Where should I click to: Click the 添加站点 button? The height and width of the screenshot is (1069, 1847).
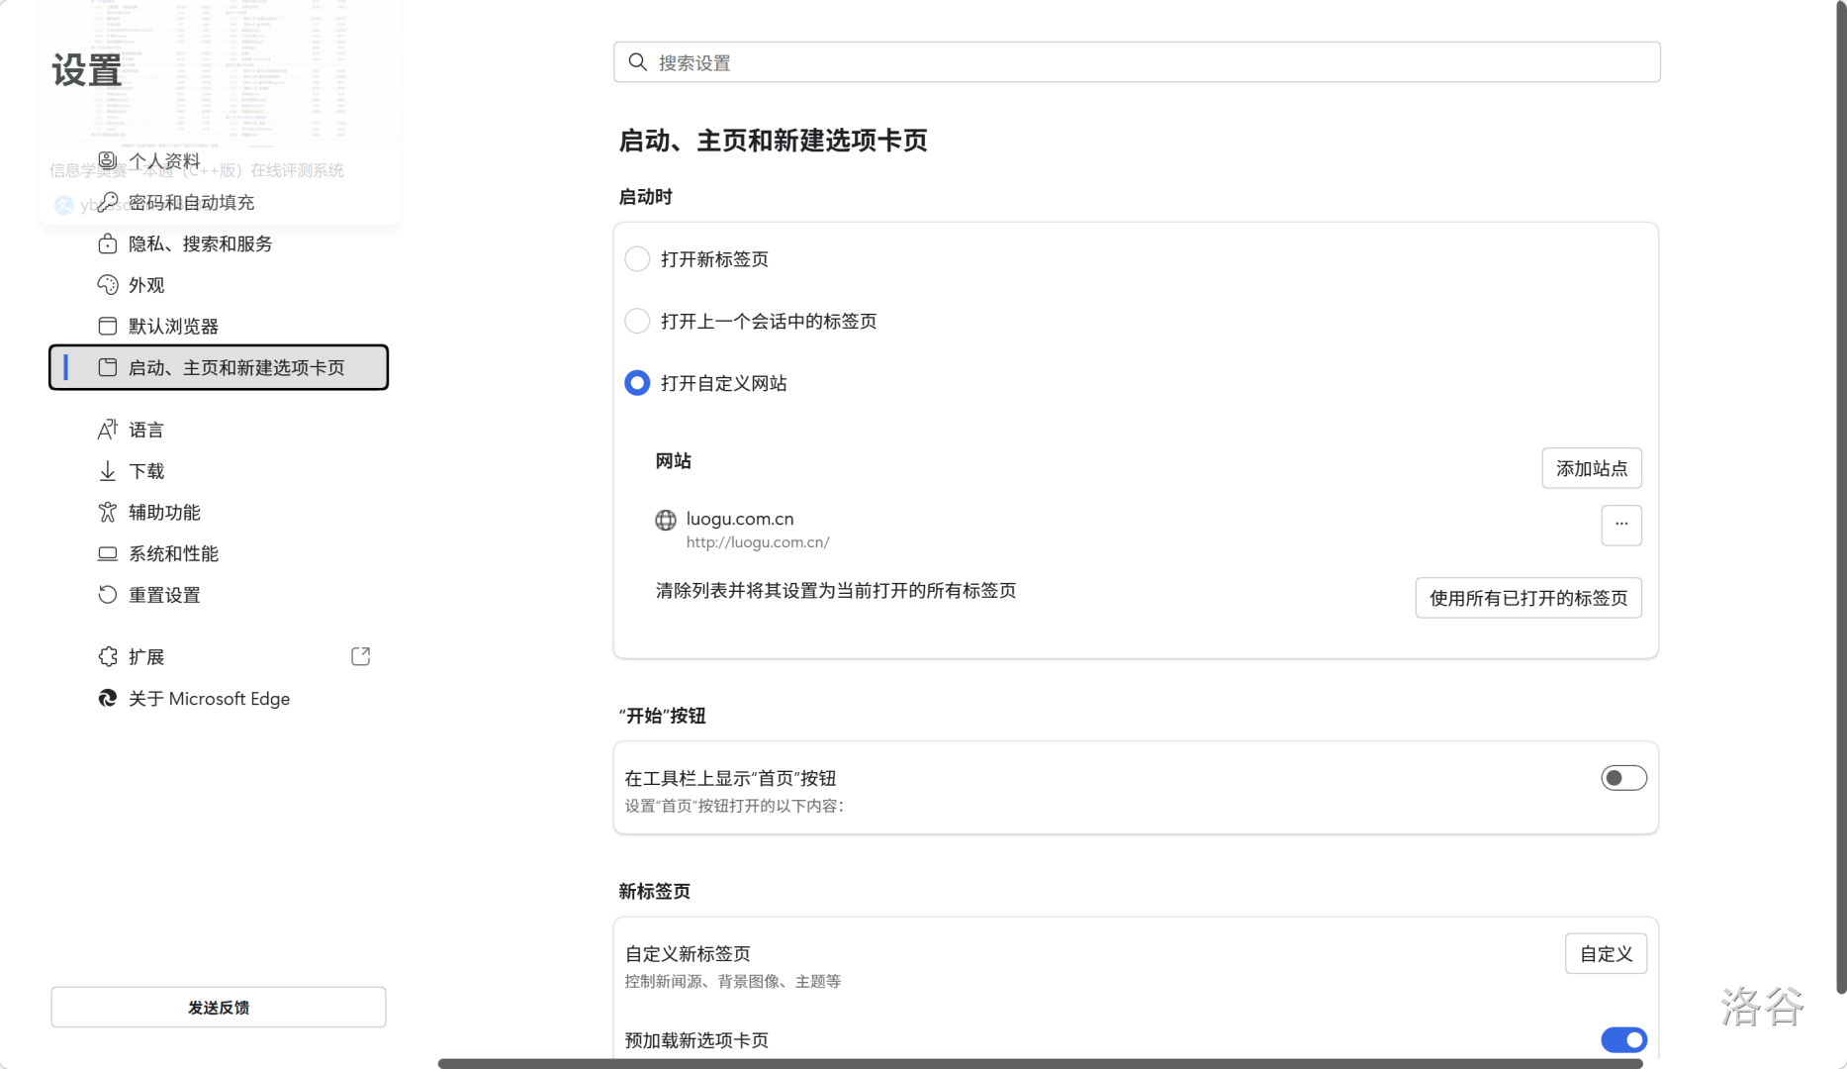[1591, 468]
